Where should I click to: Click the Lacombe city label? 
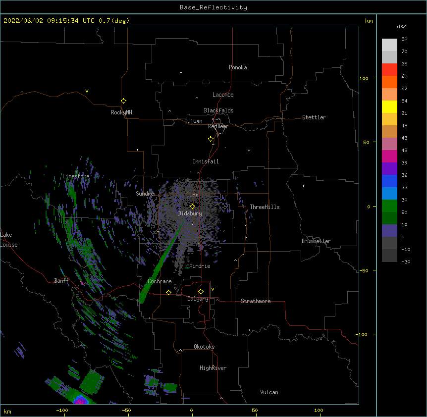[x=223, y=95]
